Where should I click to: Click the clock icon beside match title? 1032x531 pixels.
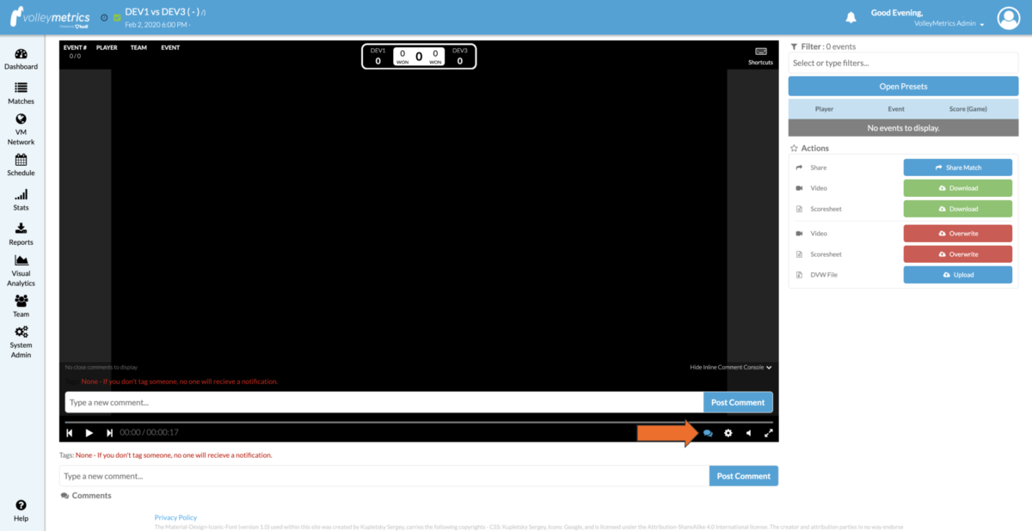coord(104,17)
